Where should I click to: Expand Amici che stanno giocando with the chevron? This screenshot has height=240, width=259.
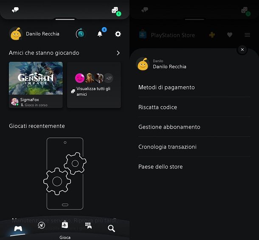tap(118, 53)
